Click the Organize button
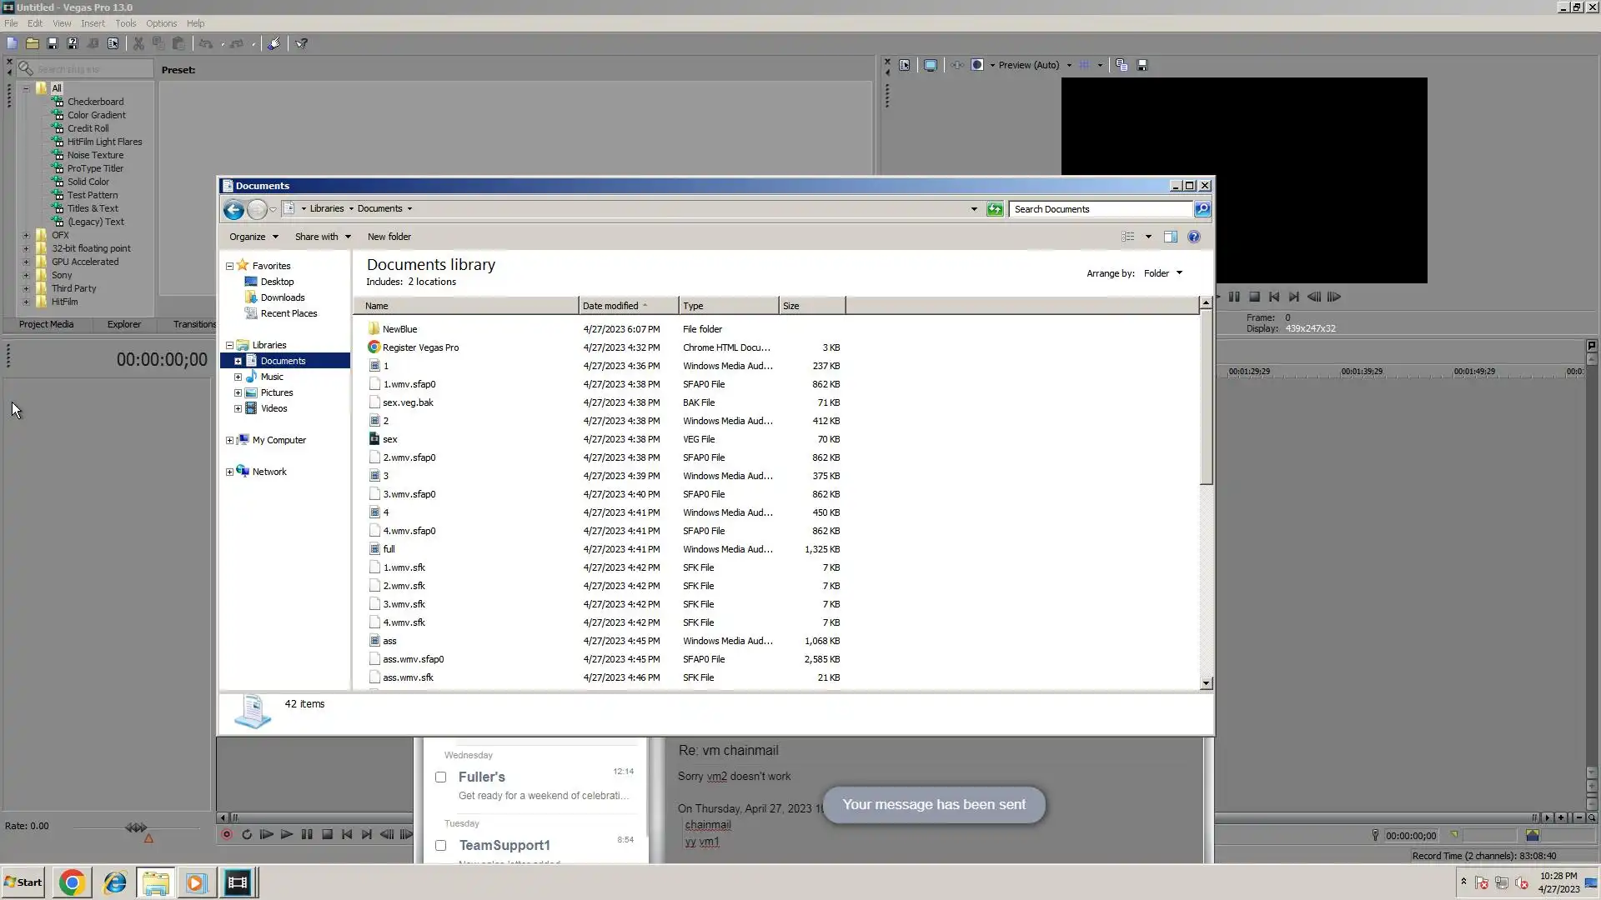 coord(253,237)
